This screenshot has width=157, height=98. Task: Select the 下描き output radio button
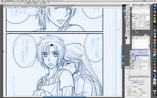point(132,91)
